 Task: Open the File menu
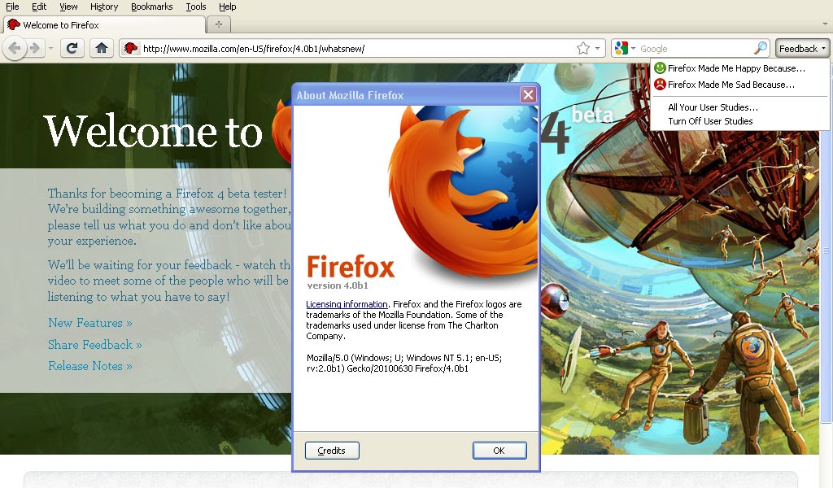[12, 7]
